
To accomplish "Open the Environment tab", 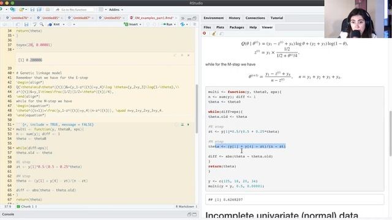I will [x=214, y=18].
